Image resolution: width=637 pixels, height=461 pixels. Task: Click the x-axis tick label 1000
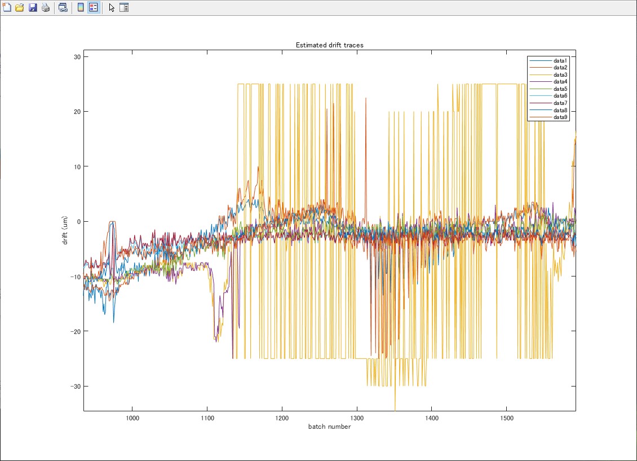tap(132, 418)
